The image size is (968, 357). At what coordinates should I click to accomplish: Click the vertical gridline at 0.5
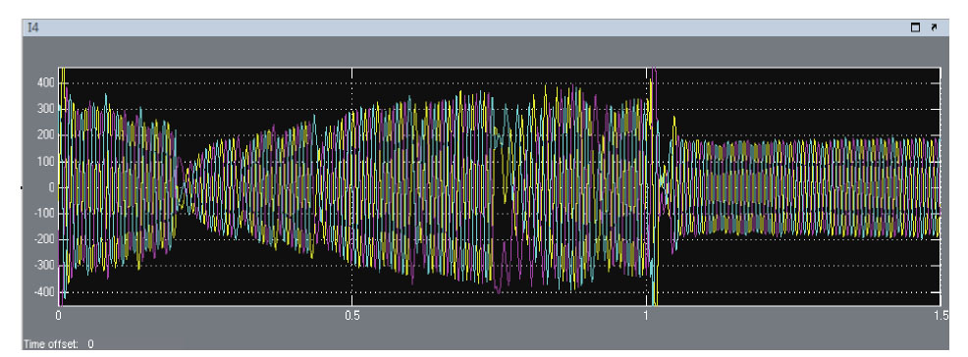[351, 186]
